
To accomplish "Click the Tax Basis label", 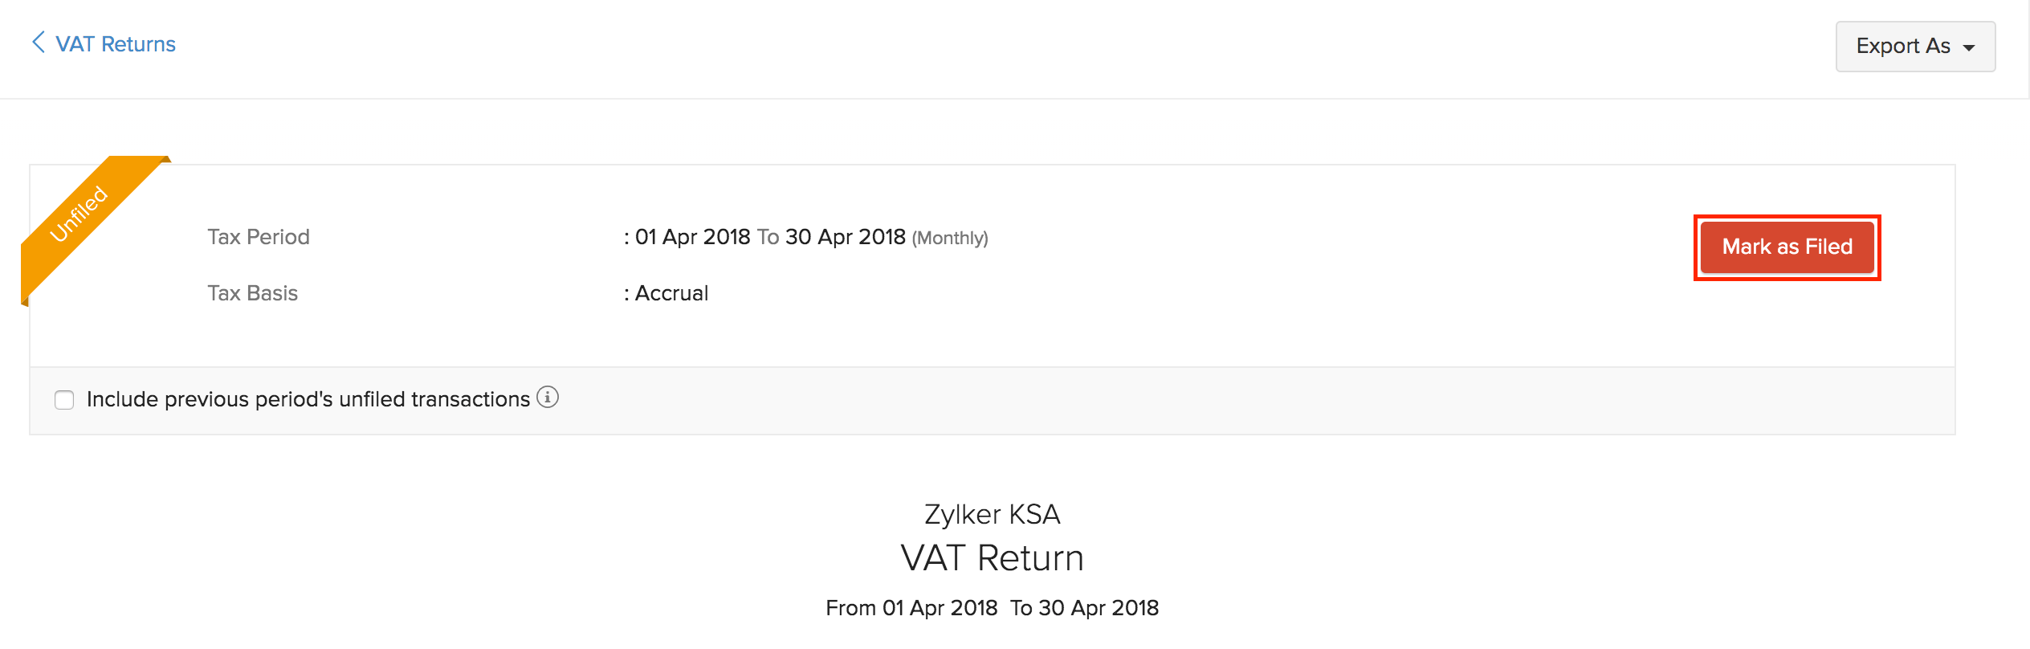I will click(252, 293).
